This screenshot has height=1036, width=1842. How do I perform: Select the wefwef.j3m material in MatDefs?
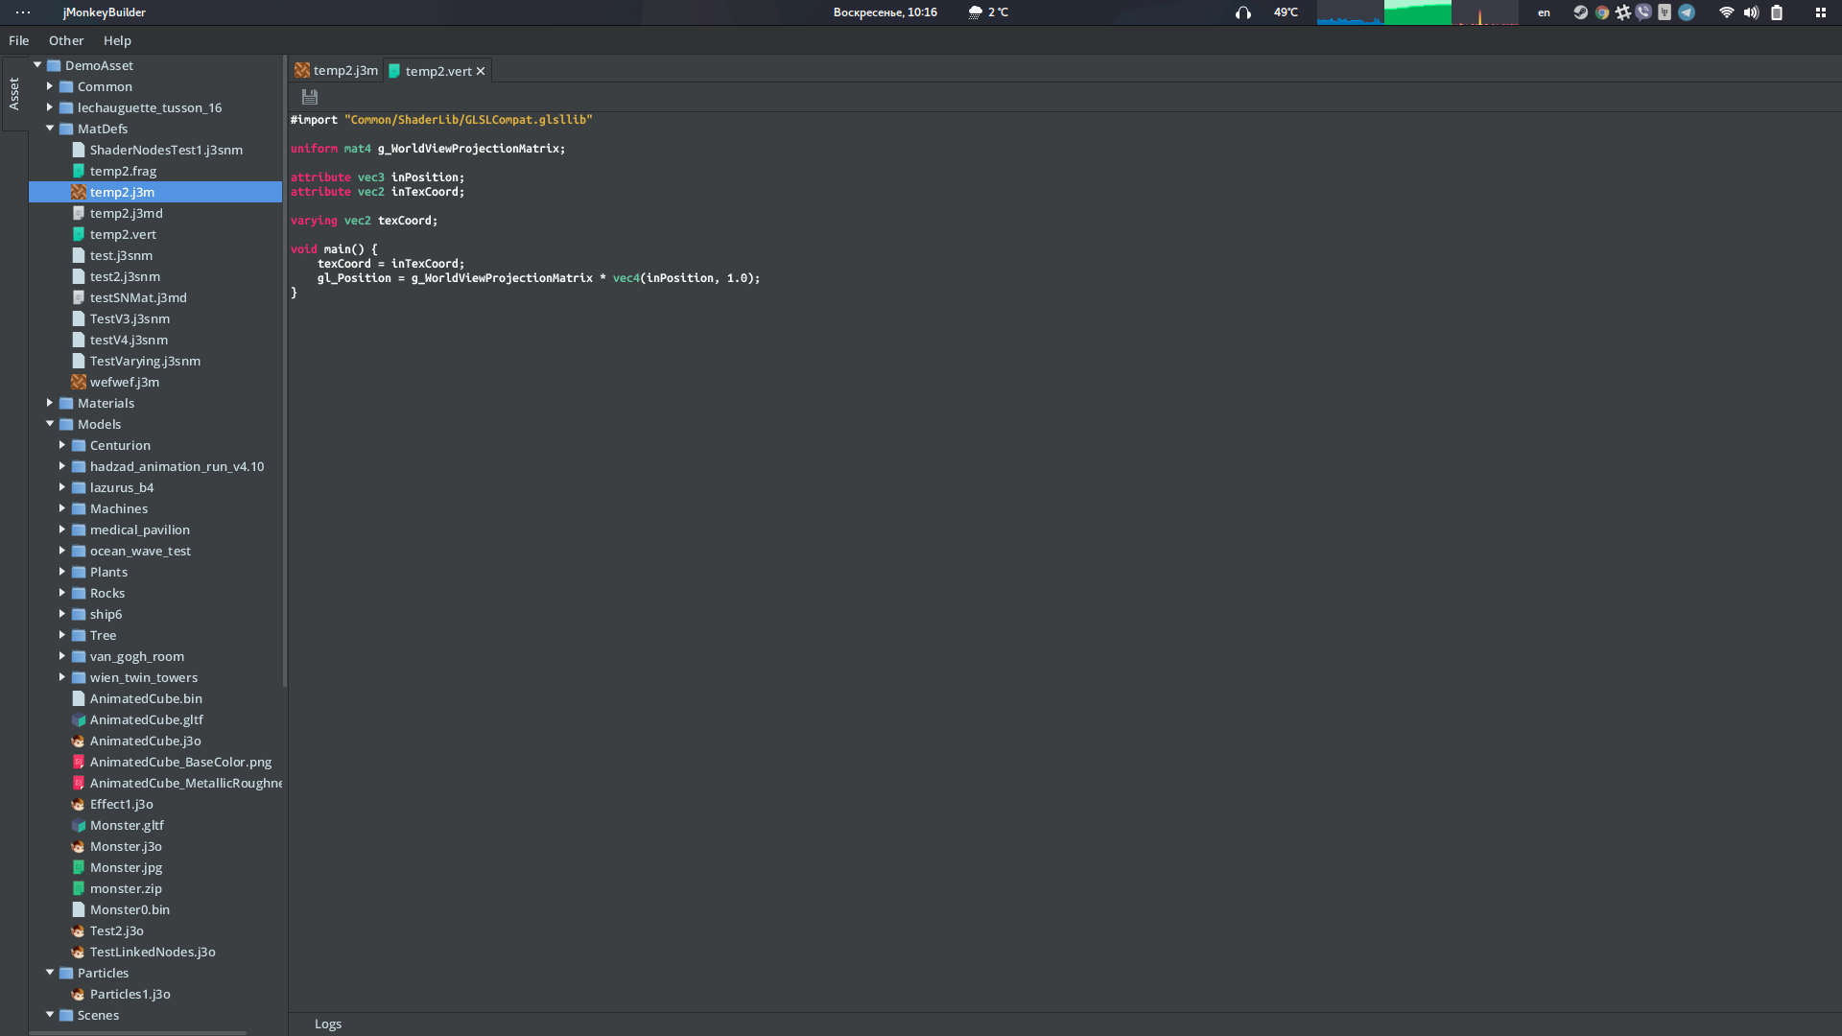(125, 382)
